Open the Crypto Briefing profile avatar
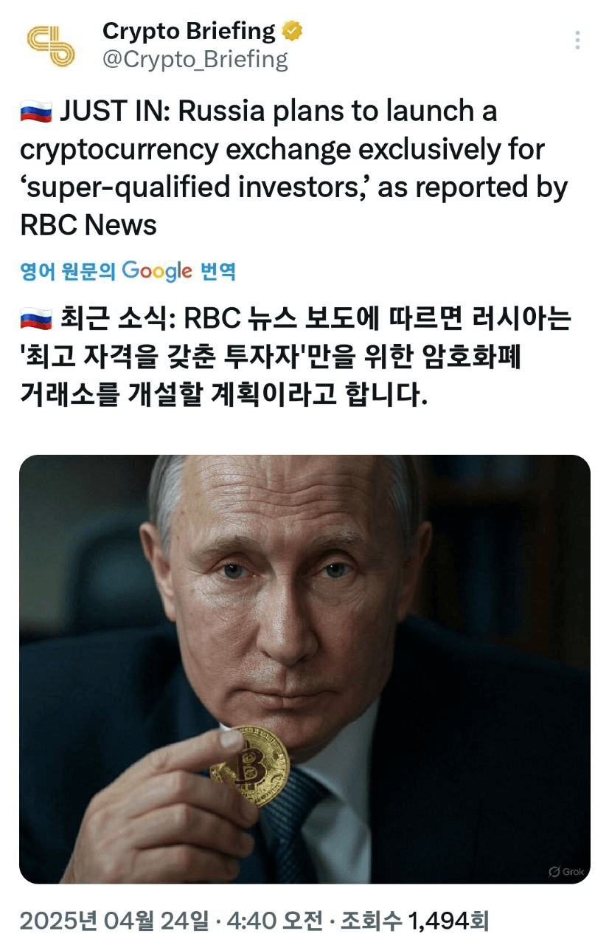The image size is (609, 945). [50, 46]
